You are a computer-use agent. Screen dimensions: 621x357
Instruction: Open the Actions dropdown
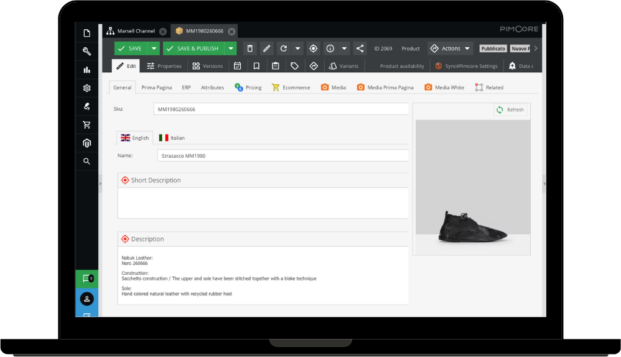451,49
